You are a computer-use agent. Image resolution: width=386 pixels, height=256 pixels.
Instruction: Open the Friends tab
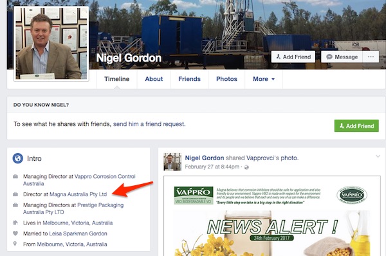[x=189, y=79]
